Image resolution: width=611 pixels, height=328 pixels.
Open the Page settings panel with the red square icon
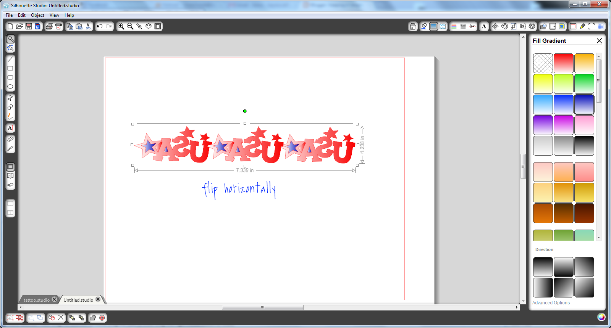point(573,26)
